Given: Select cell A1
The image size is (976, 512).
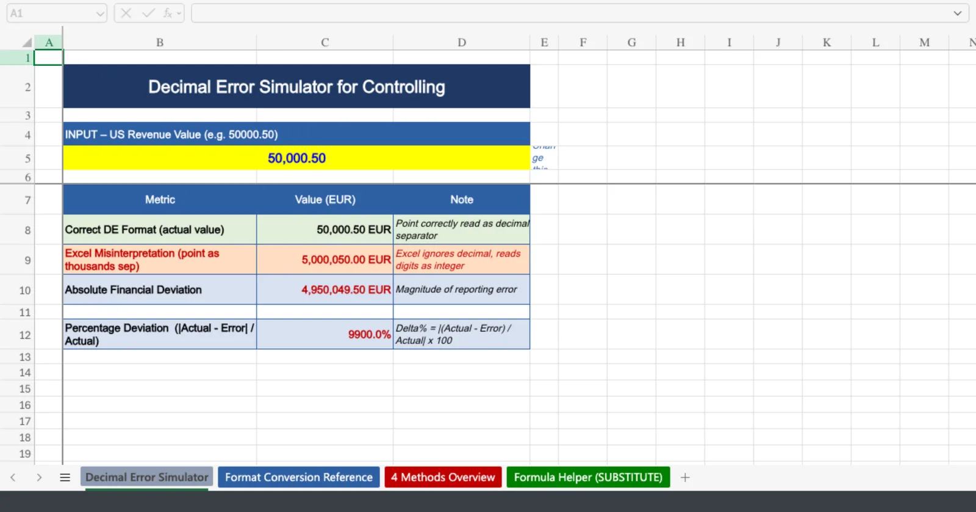Looking at the screenshot, I should click(48, 57).
